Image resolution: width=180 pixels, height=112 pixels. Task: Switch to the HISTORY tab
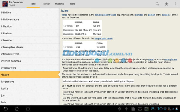[46, 4]
